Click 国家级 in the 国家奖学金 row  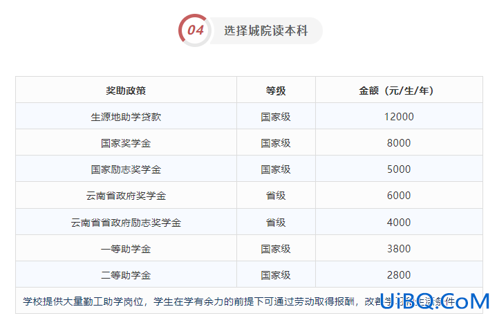pyautogui.click(x=276, y=143)
